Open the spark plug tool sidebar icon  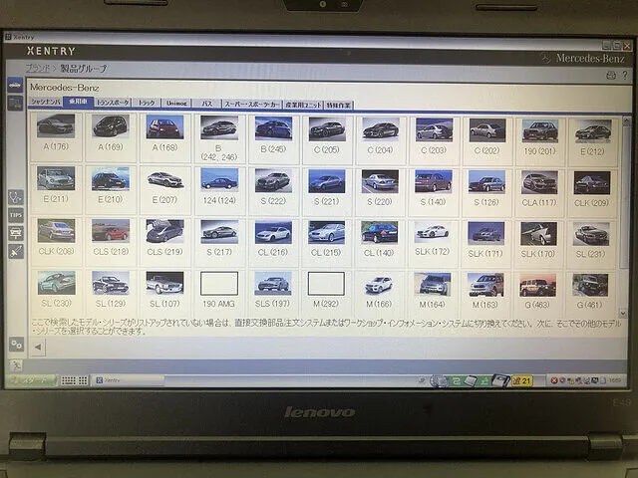(x=16, y=252)
